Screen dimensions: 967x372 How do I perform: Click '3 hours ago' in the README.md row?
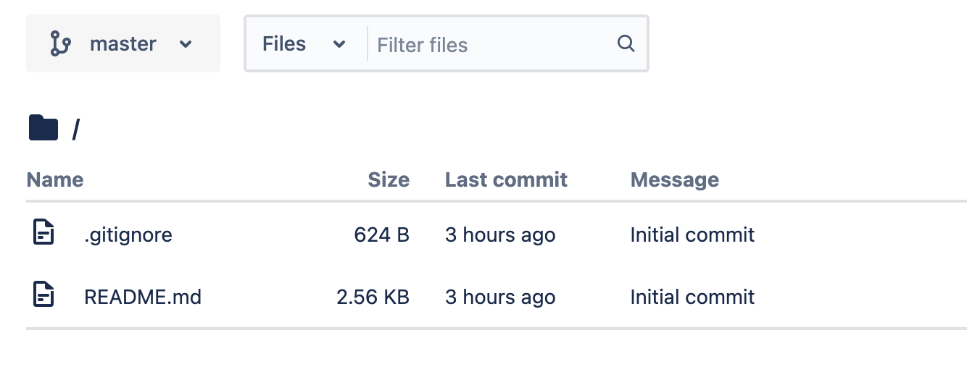(x=500, y=297)
